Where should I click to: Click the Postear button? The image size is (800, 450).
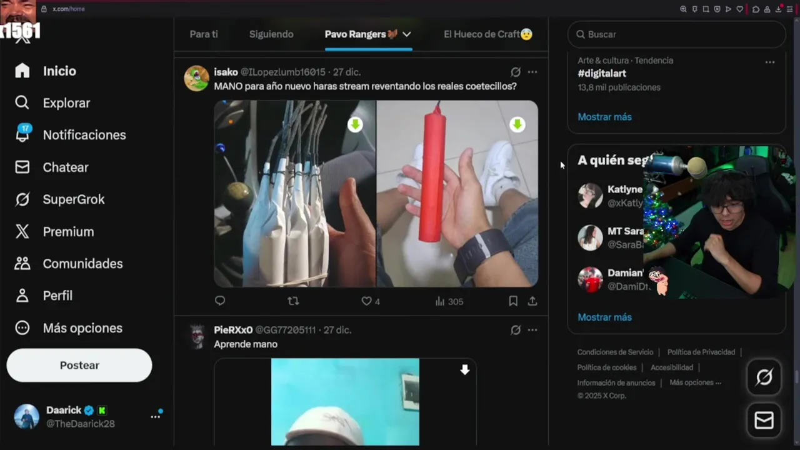(x=79, y=365)
